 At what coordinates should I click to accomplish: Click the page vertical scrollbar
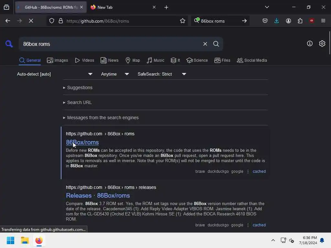point(329,43)
